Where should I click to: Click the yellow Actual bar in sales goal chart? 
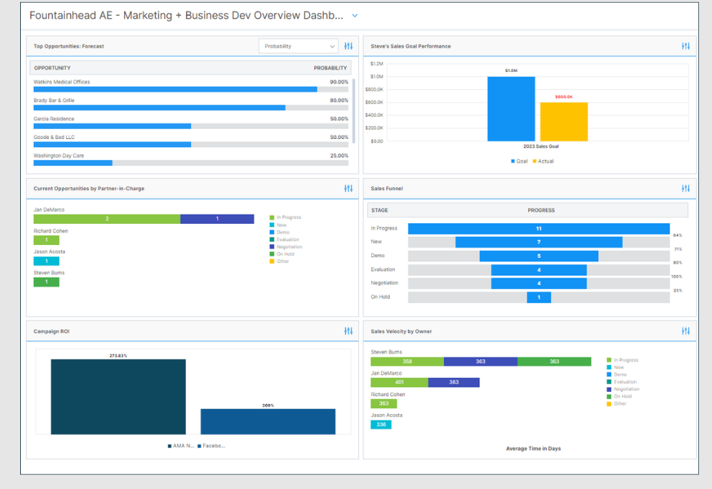pyautogui.click(x=564, y=122)
